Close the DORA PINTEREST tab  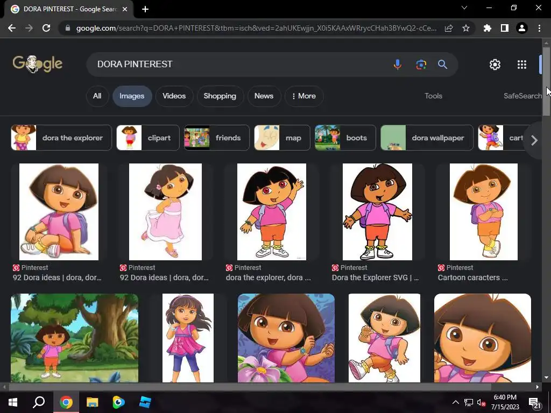coord(125,9)
